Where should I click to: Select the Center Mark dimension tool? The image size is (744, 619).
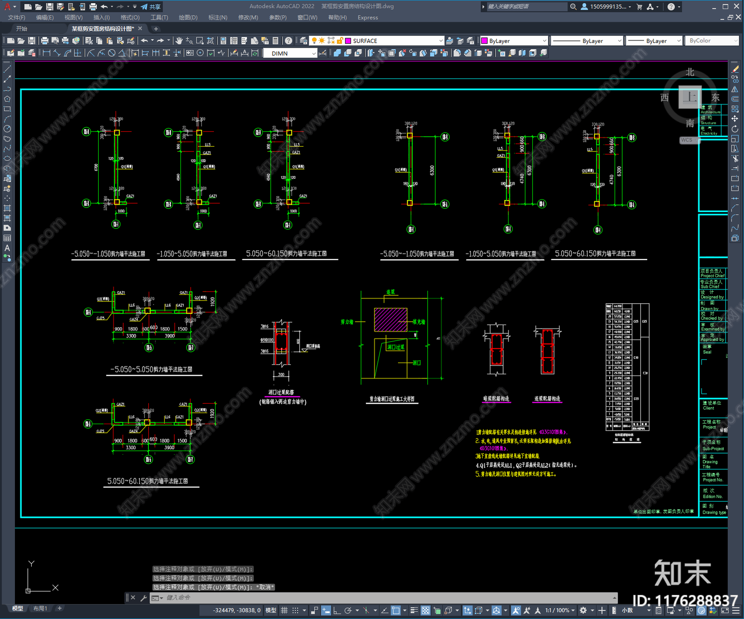[x=200, y=53]
